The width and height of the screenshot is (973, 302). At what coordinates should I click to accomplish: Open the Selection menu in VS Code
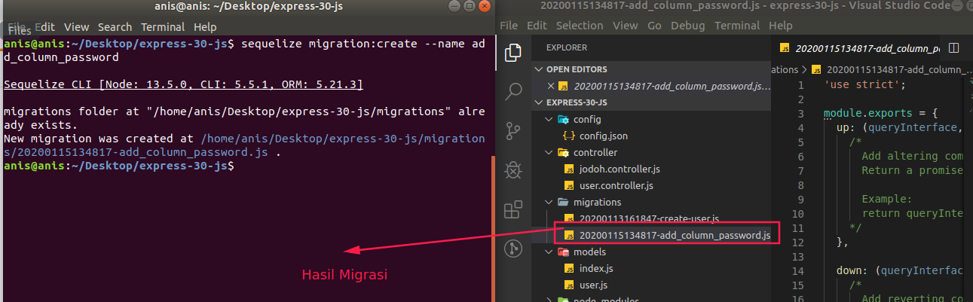[x=580, y=25]
